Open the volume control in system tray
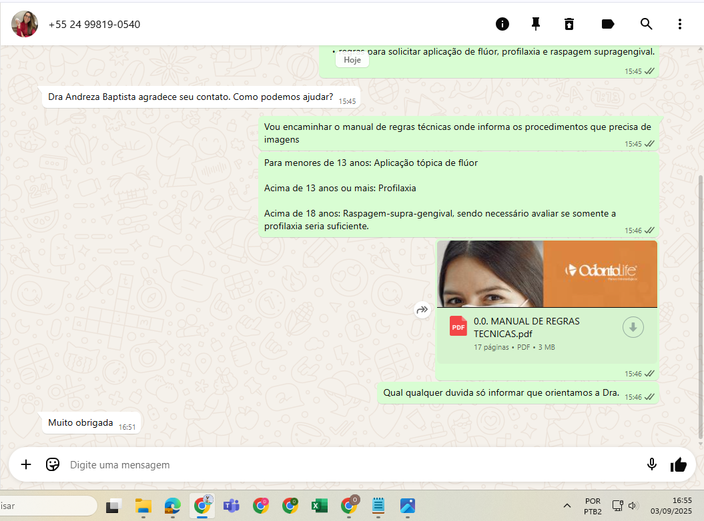 pos(633,506)
